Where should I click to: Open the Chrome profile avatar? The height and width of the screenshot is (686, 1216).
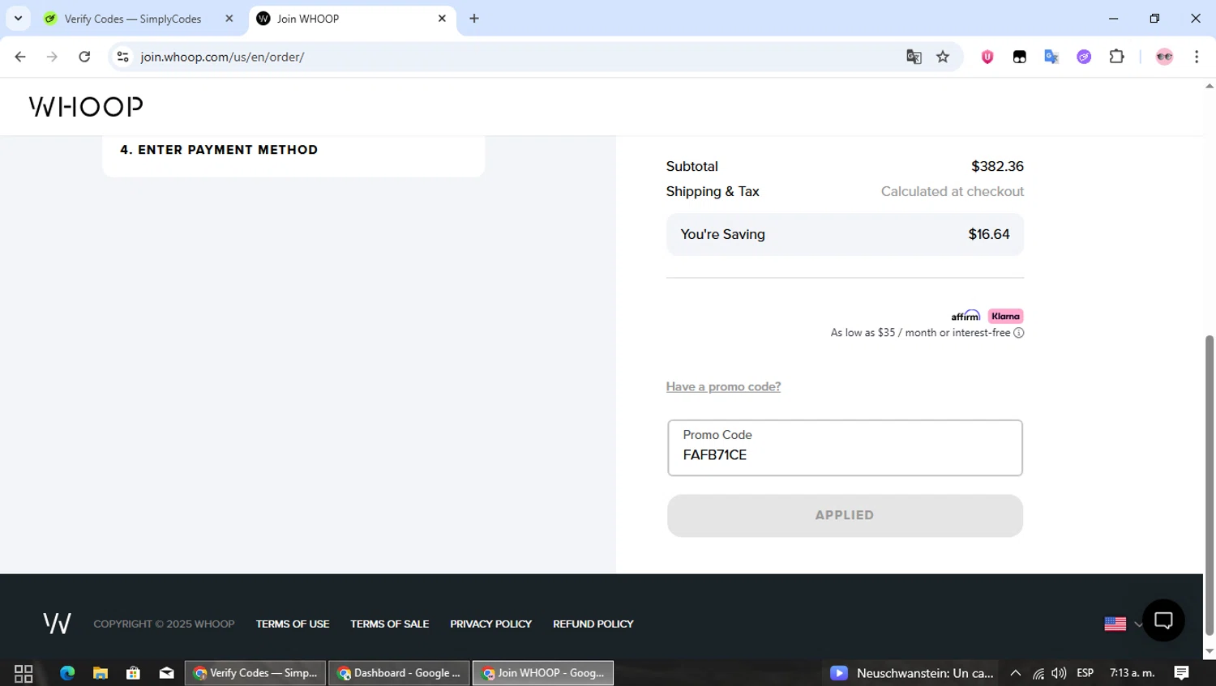click(x=1164, y=57)
